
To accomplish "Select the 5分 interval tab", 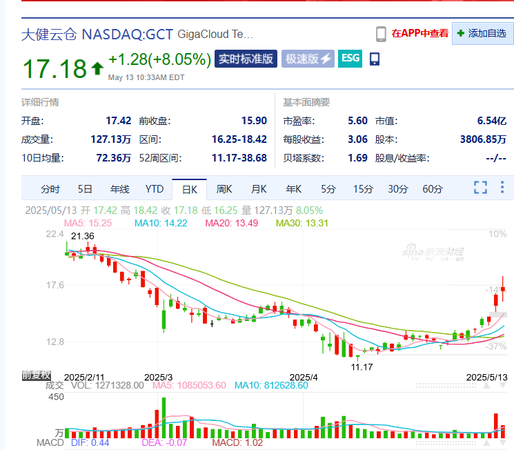I will 328,189.
